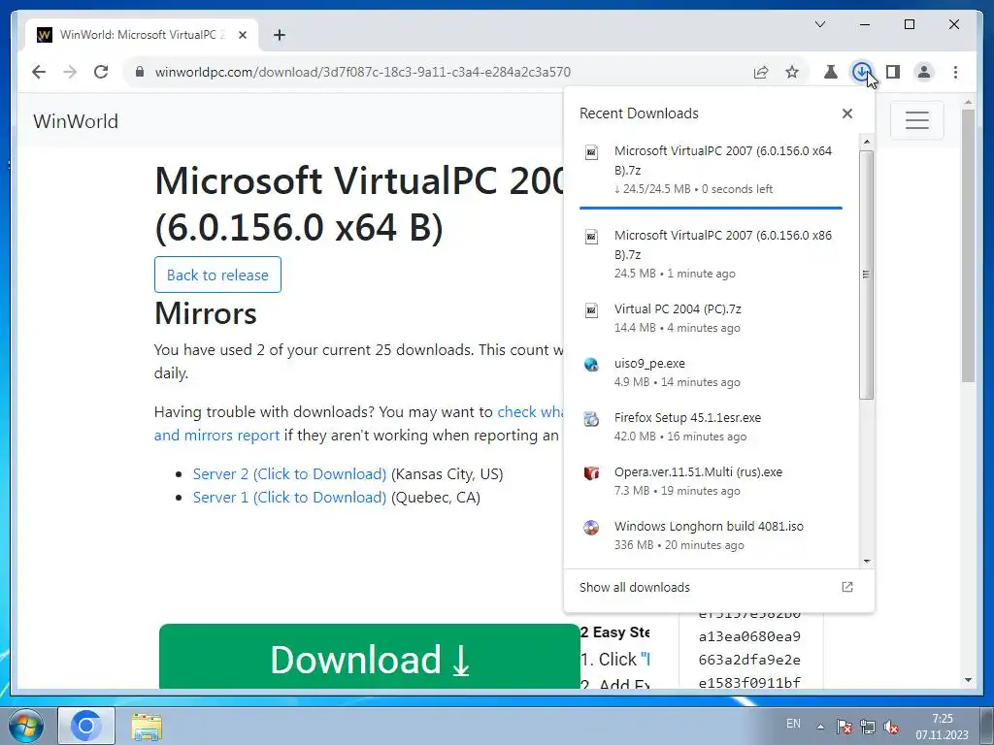Click the Chrome taskbar icon

86,726
